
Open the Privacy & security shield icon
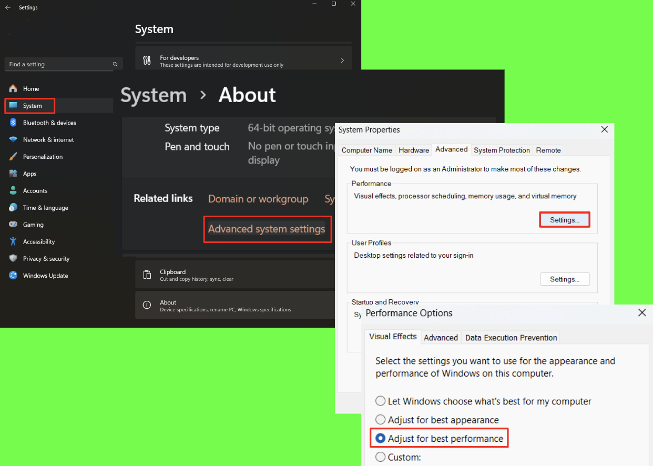coord(13,259)
